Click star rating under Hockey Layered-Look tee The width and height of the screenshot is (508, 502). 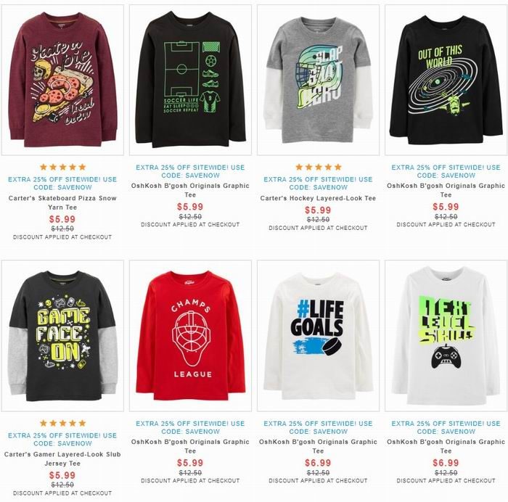[318, 167]
